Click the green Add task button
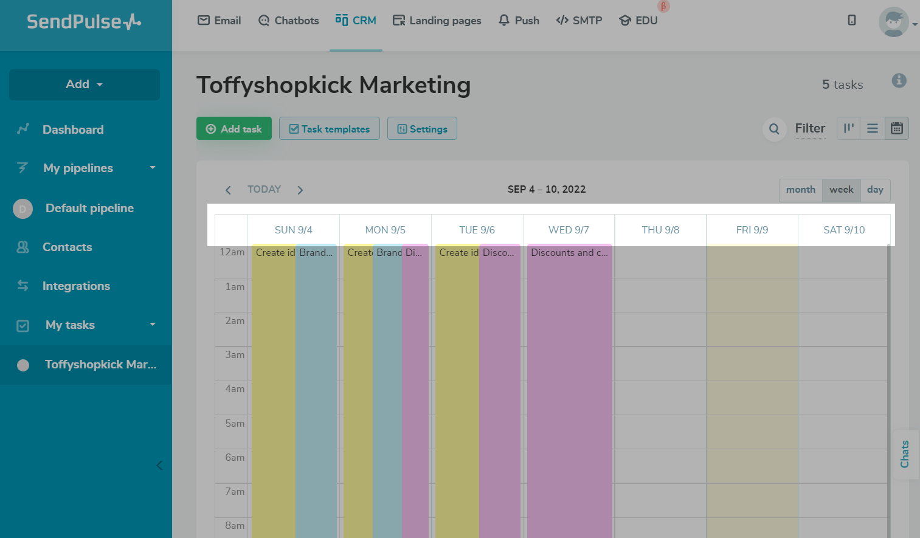Screen dimensions: 920x538 (x=234, y=129)
